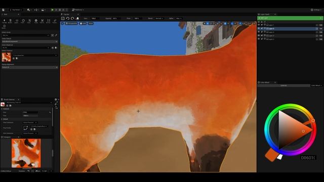Image resolution: width=324 pixels, height=182 pixels.
Task: Open the editor mode dropdown in the main toolbar
Action: click(16, 10)
